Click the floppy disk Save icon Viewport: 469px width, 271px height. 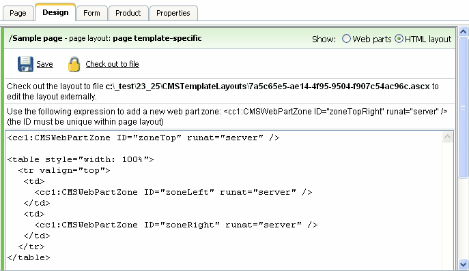point(25,64)
